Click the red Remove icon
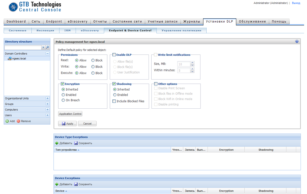307x194 pixels. 18,121
